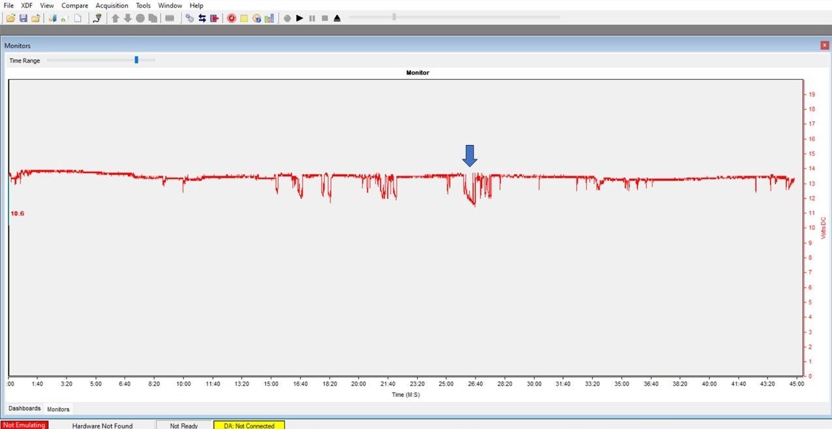The image size is (832, 429).
Task: Click the DA: Not Connected status box
Action: click(x=249, y=426)
